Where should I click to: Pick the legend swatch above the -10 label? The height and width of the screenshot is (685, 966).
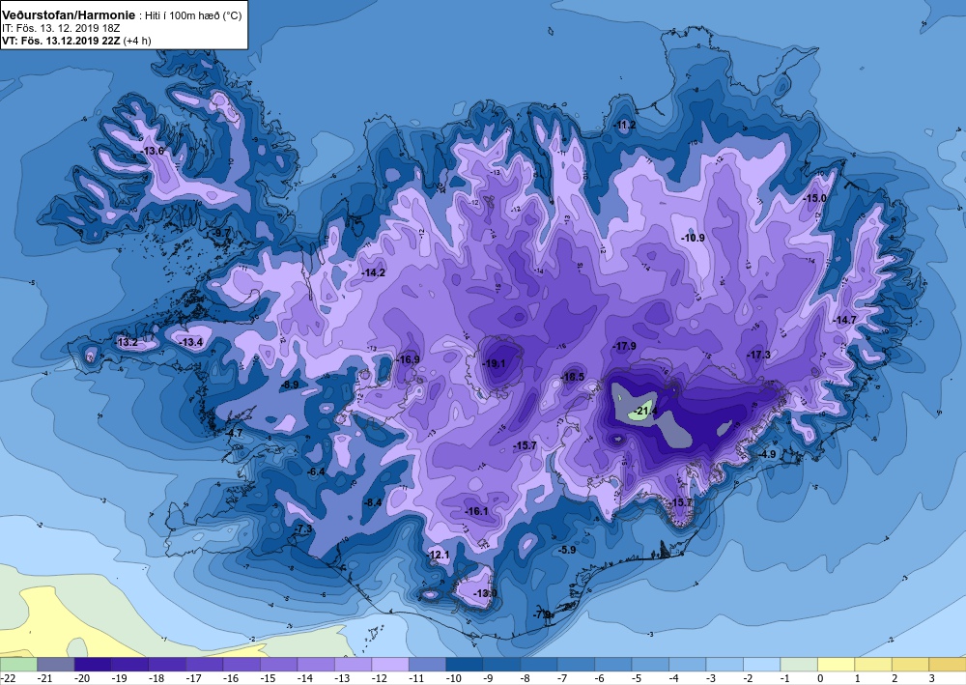point(465,665)
